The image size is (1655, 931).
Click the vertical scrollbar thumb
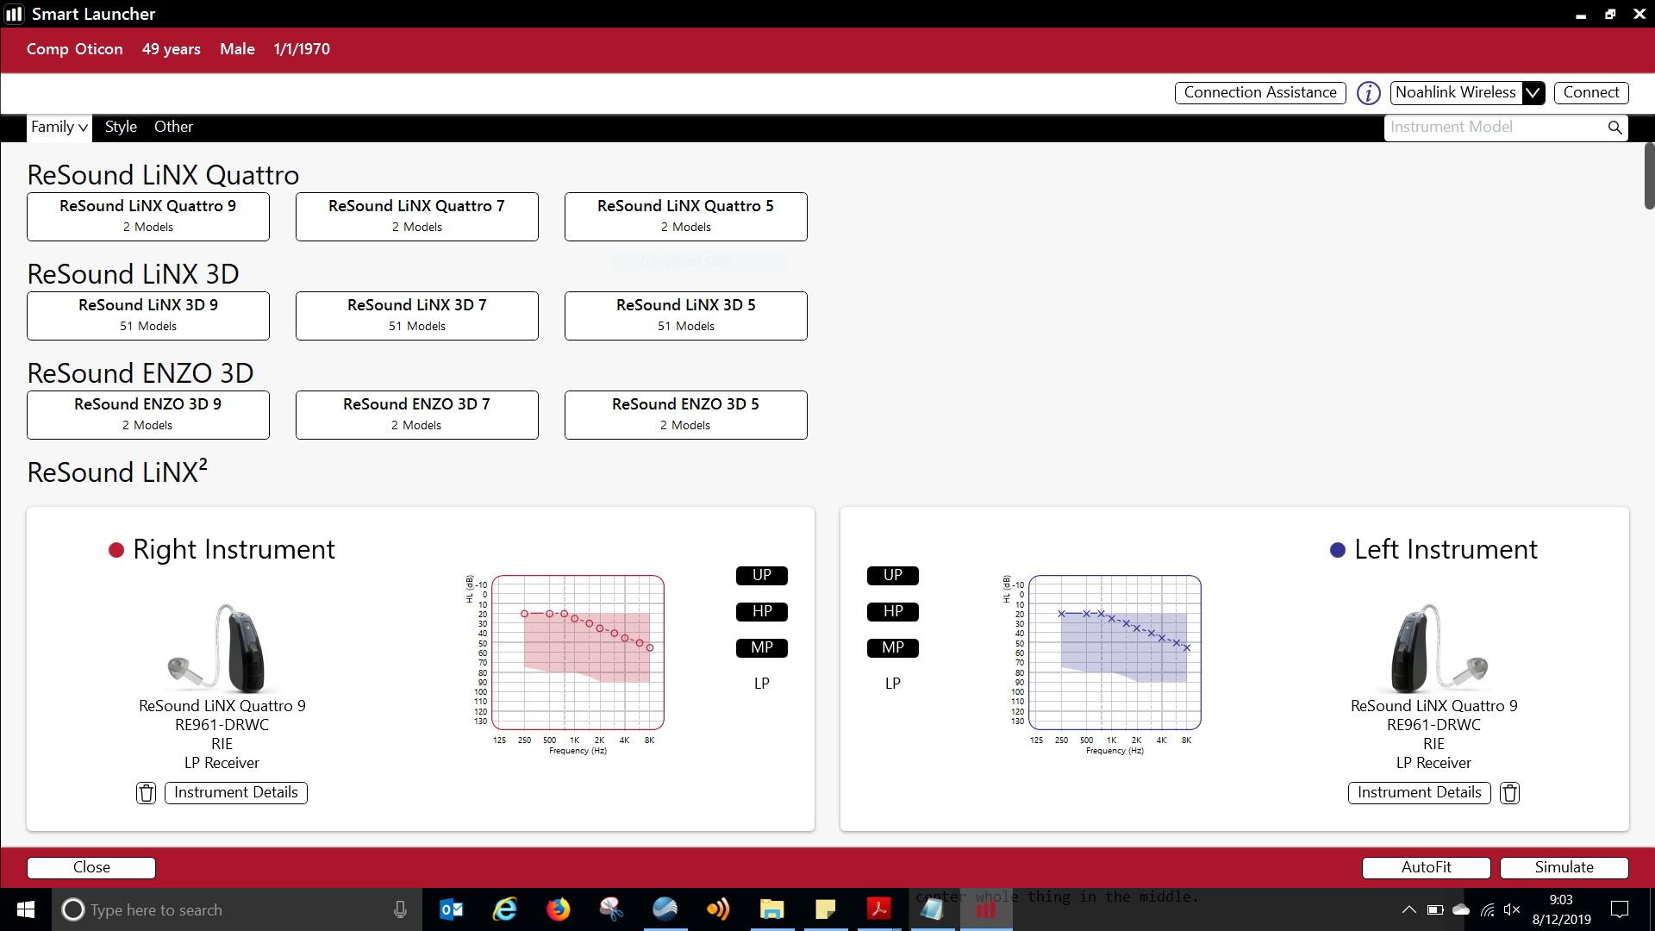1648,177
